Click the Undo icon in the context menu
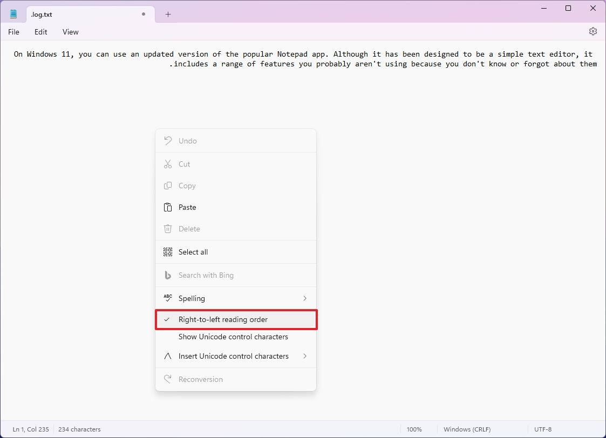The width and height of the screenshot is (606, 438). coord(167,141)
